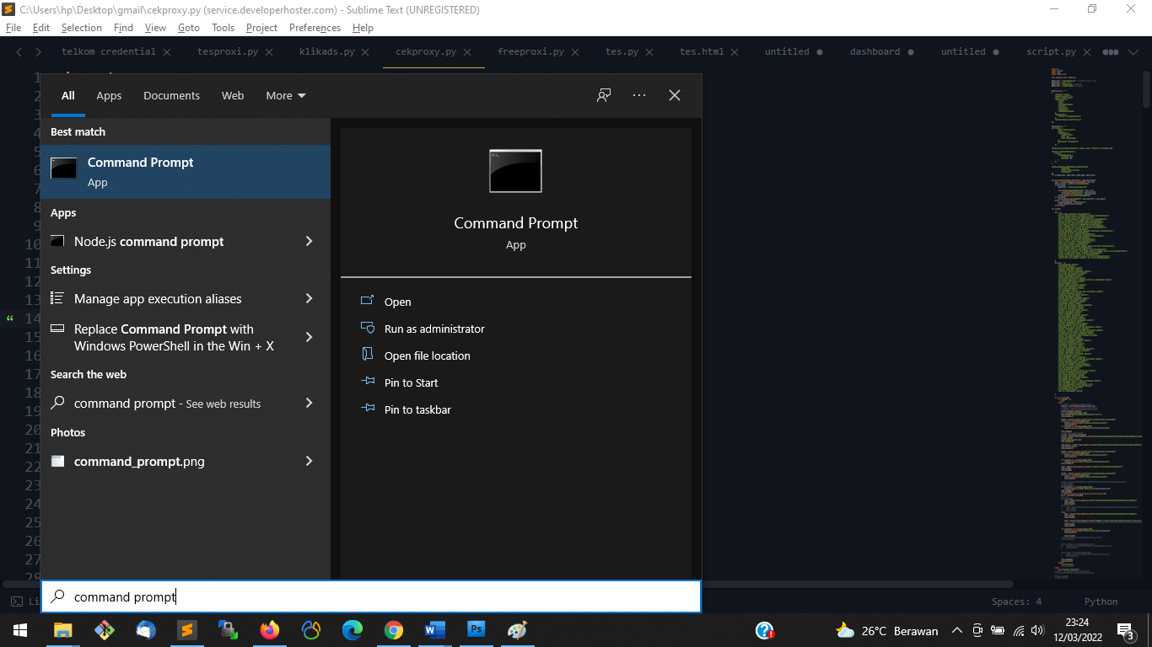Image resolution: width=1152 pixels, height=647 pixels.
Task: Open the search options ellipsis menu
Action: coord(639,95)
